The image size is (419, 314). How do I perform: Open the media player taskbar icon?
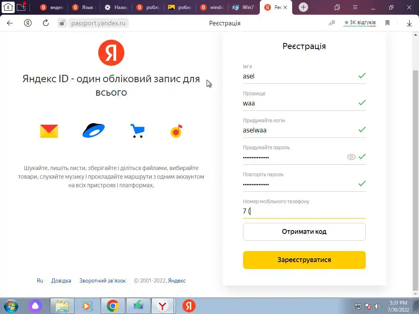(x=87, y=306)
